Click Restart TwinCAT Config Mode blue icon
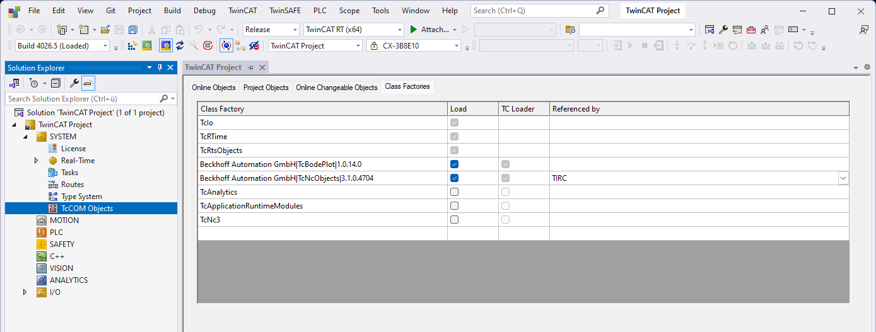Screen dimensions: 876x332 click(166, 45)
